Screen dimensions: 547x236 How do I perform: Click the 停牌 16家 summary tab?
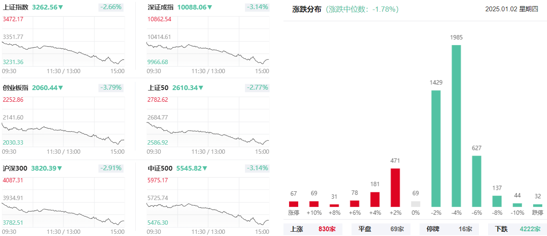coord(449,229)
